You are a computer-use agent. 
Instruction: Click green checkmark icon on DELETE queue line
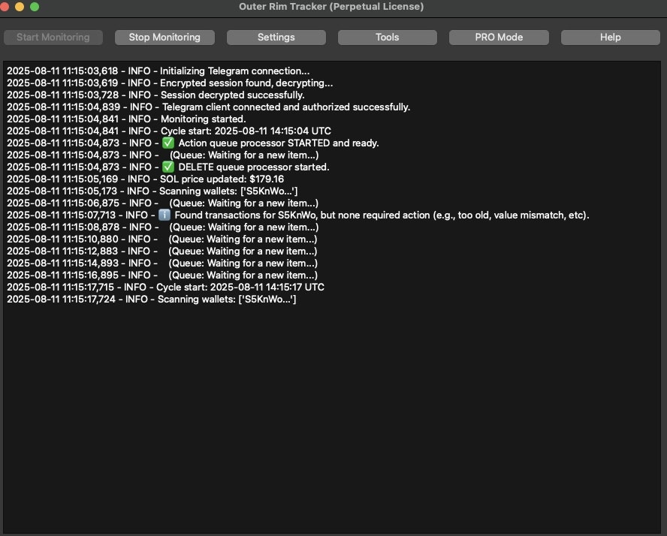(168, 167)
